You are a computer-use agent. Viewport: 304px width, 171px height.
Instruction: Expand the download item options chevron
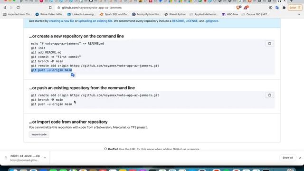45,158
